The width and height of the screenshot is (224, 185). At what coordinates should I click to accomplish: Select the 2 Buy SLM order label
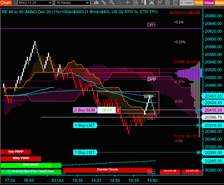pyautogui.click(x=85, y=110)
